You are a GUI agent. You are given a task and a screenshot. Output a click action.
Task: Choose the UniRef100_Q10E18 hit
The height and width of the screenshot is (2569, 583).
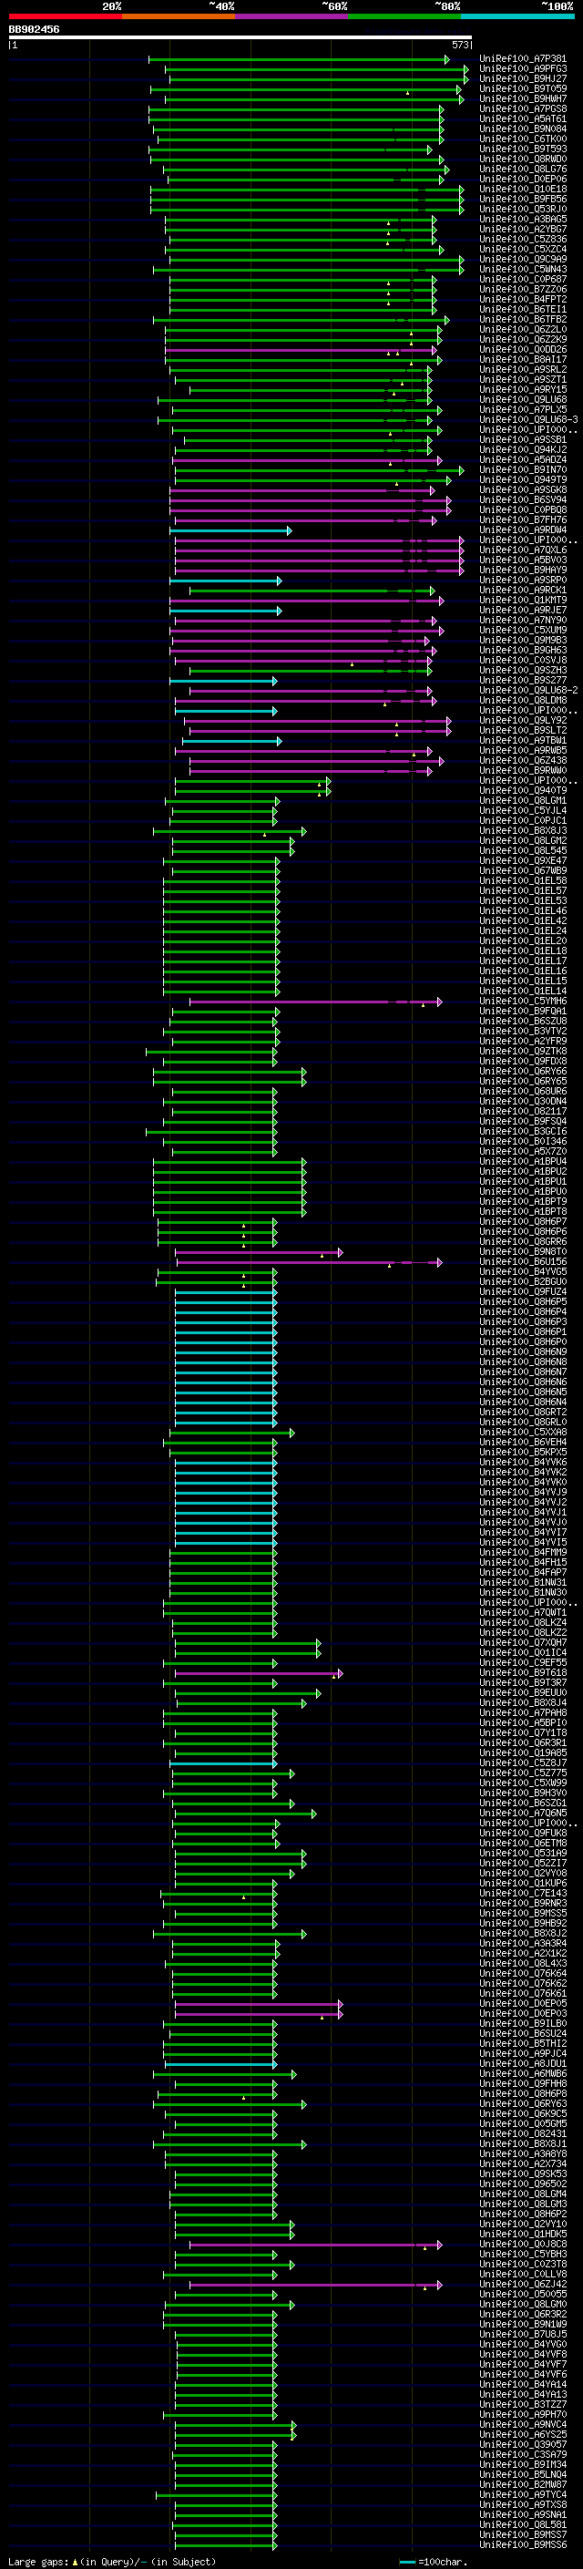(523, 190)
